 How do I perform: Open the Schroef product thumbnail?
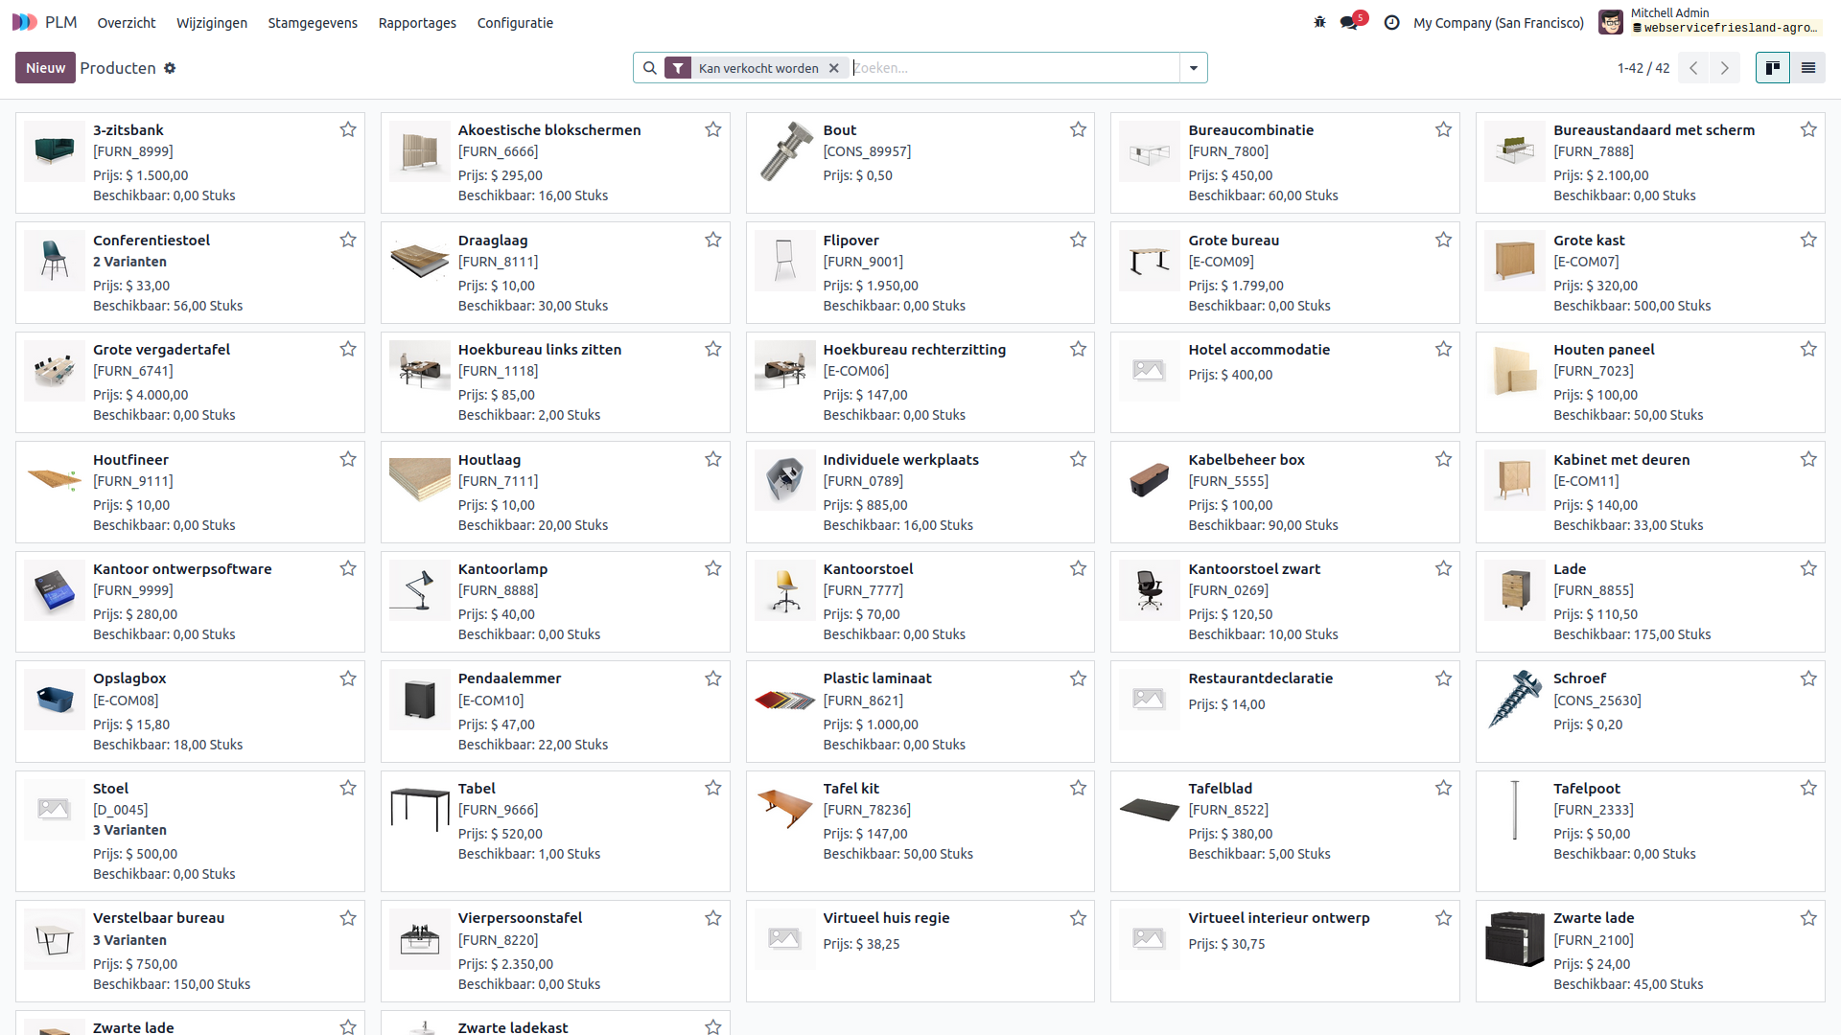[x=1514, y=700]
